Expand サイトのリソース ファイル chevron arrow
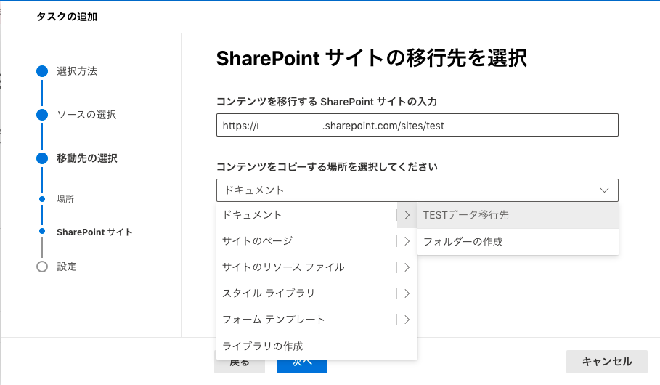This screenshot has width=660, height=385. click(x=407, y=267)
